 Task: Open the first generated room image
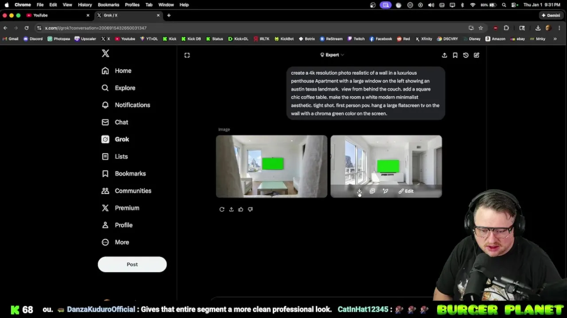pyautogui.click(x=272, y=167)
